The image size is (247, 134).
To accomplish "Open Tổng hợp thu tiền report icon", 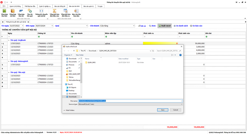I will click(4, 13).
